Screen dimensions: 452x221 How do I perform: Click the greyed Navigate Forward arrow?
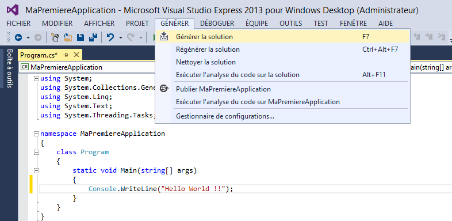(x=38, y=37)
